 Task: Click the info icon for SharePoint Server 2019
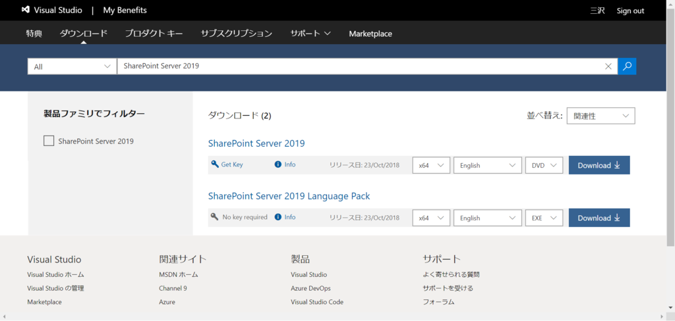coord(278,164)
